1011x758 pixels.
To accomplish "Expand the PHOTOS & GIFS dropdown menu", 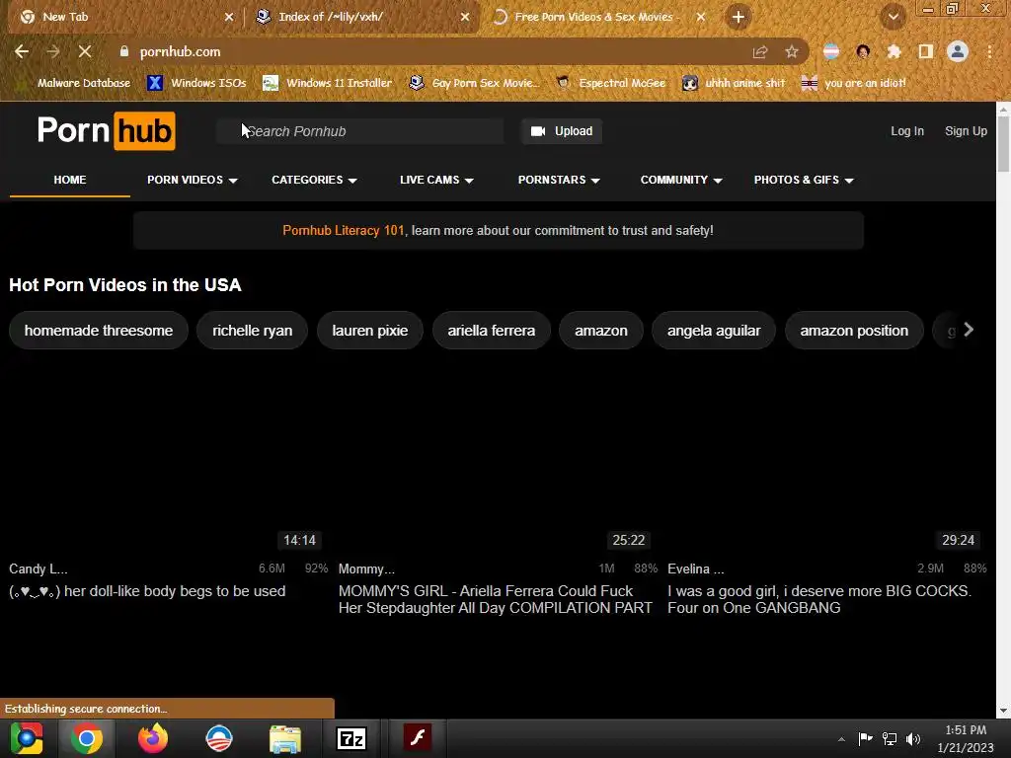I will point(804,180).
